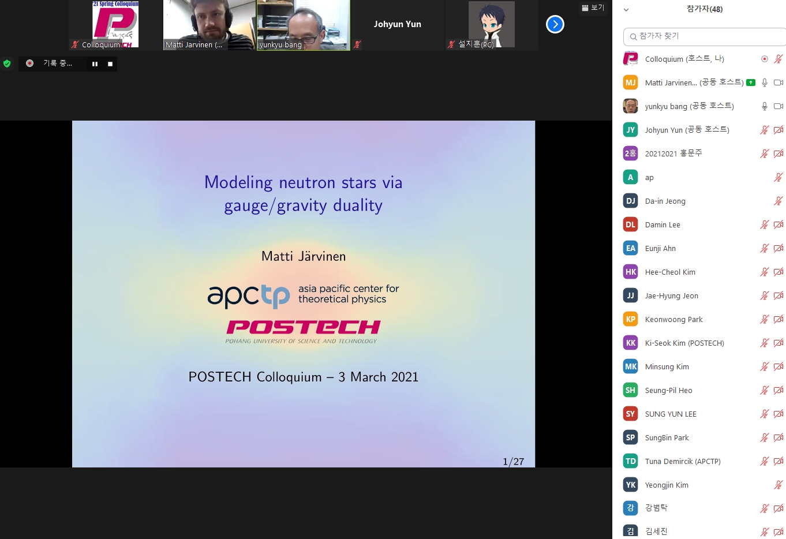
Task: Select yunkyu bang video thumbnail
Action: coord(303,25)
